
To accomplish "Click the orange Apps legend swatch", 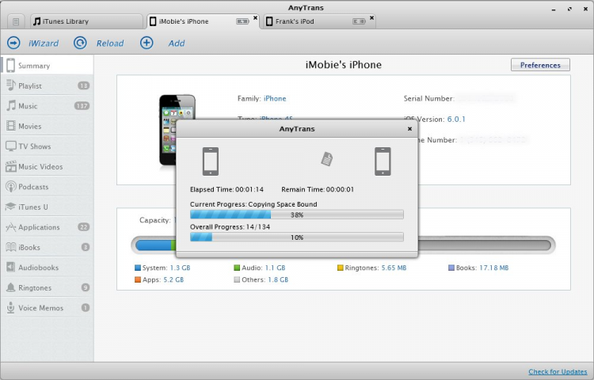I will 138,280.
